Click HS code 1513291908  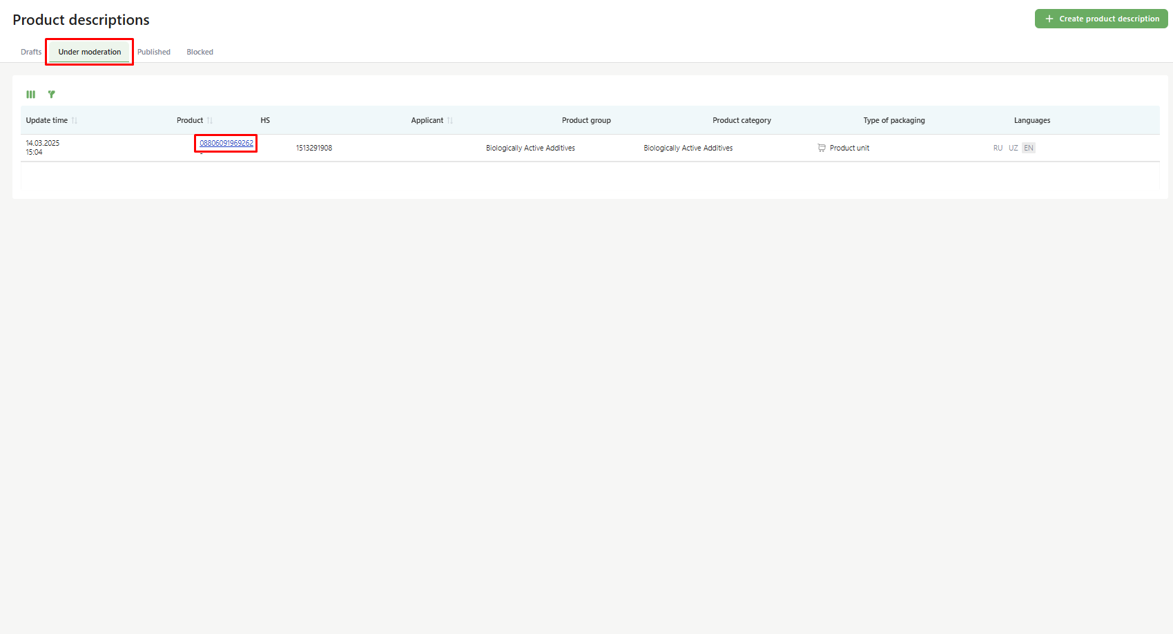314,148
